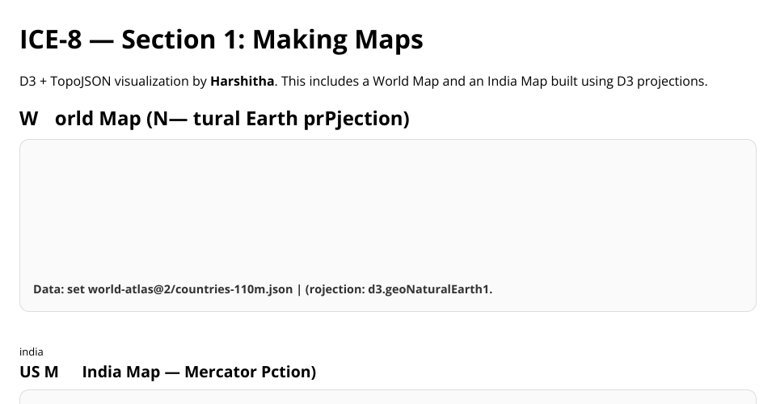776x404 pixels.
Task: Click the 'world-atlas@2/countries-110m.json' dataset text
Action: [190, 289]
